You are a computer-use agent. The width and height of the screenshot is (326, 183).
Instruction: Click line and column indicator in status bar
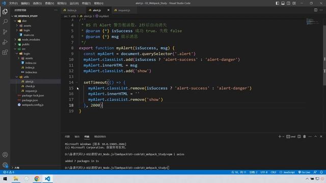(x=239, y=172)
